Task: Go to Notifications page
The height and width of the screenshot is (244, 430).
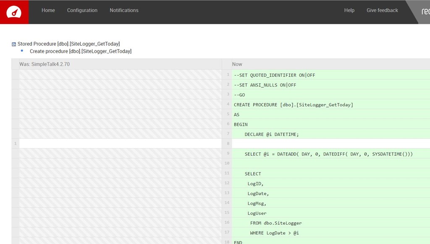Action: [x=124, y=10]
